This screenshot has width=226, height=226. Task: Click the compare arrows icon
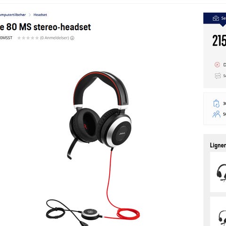click(x=218, y=76)
